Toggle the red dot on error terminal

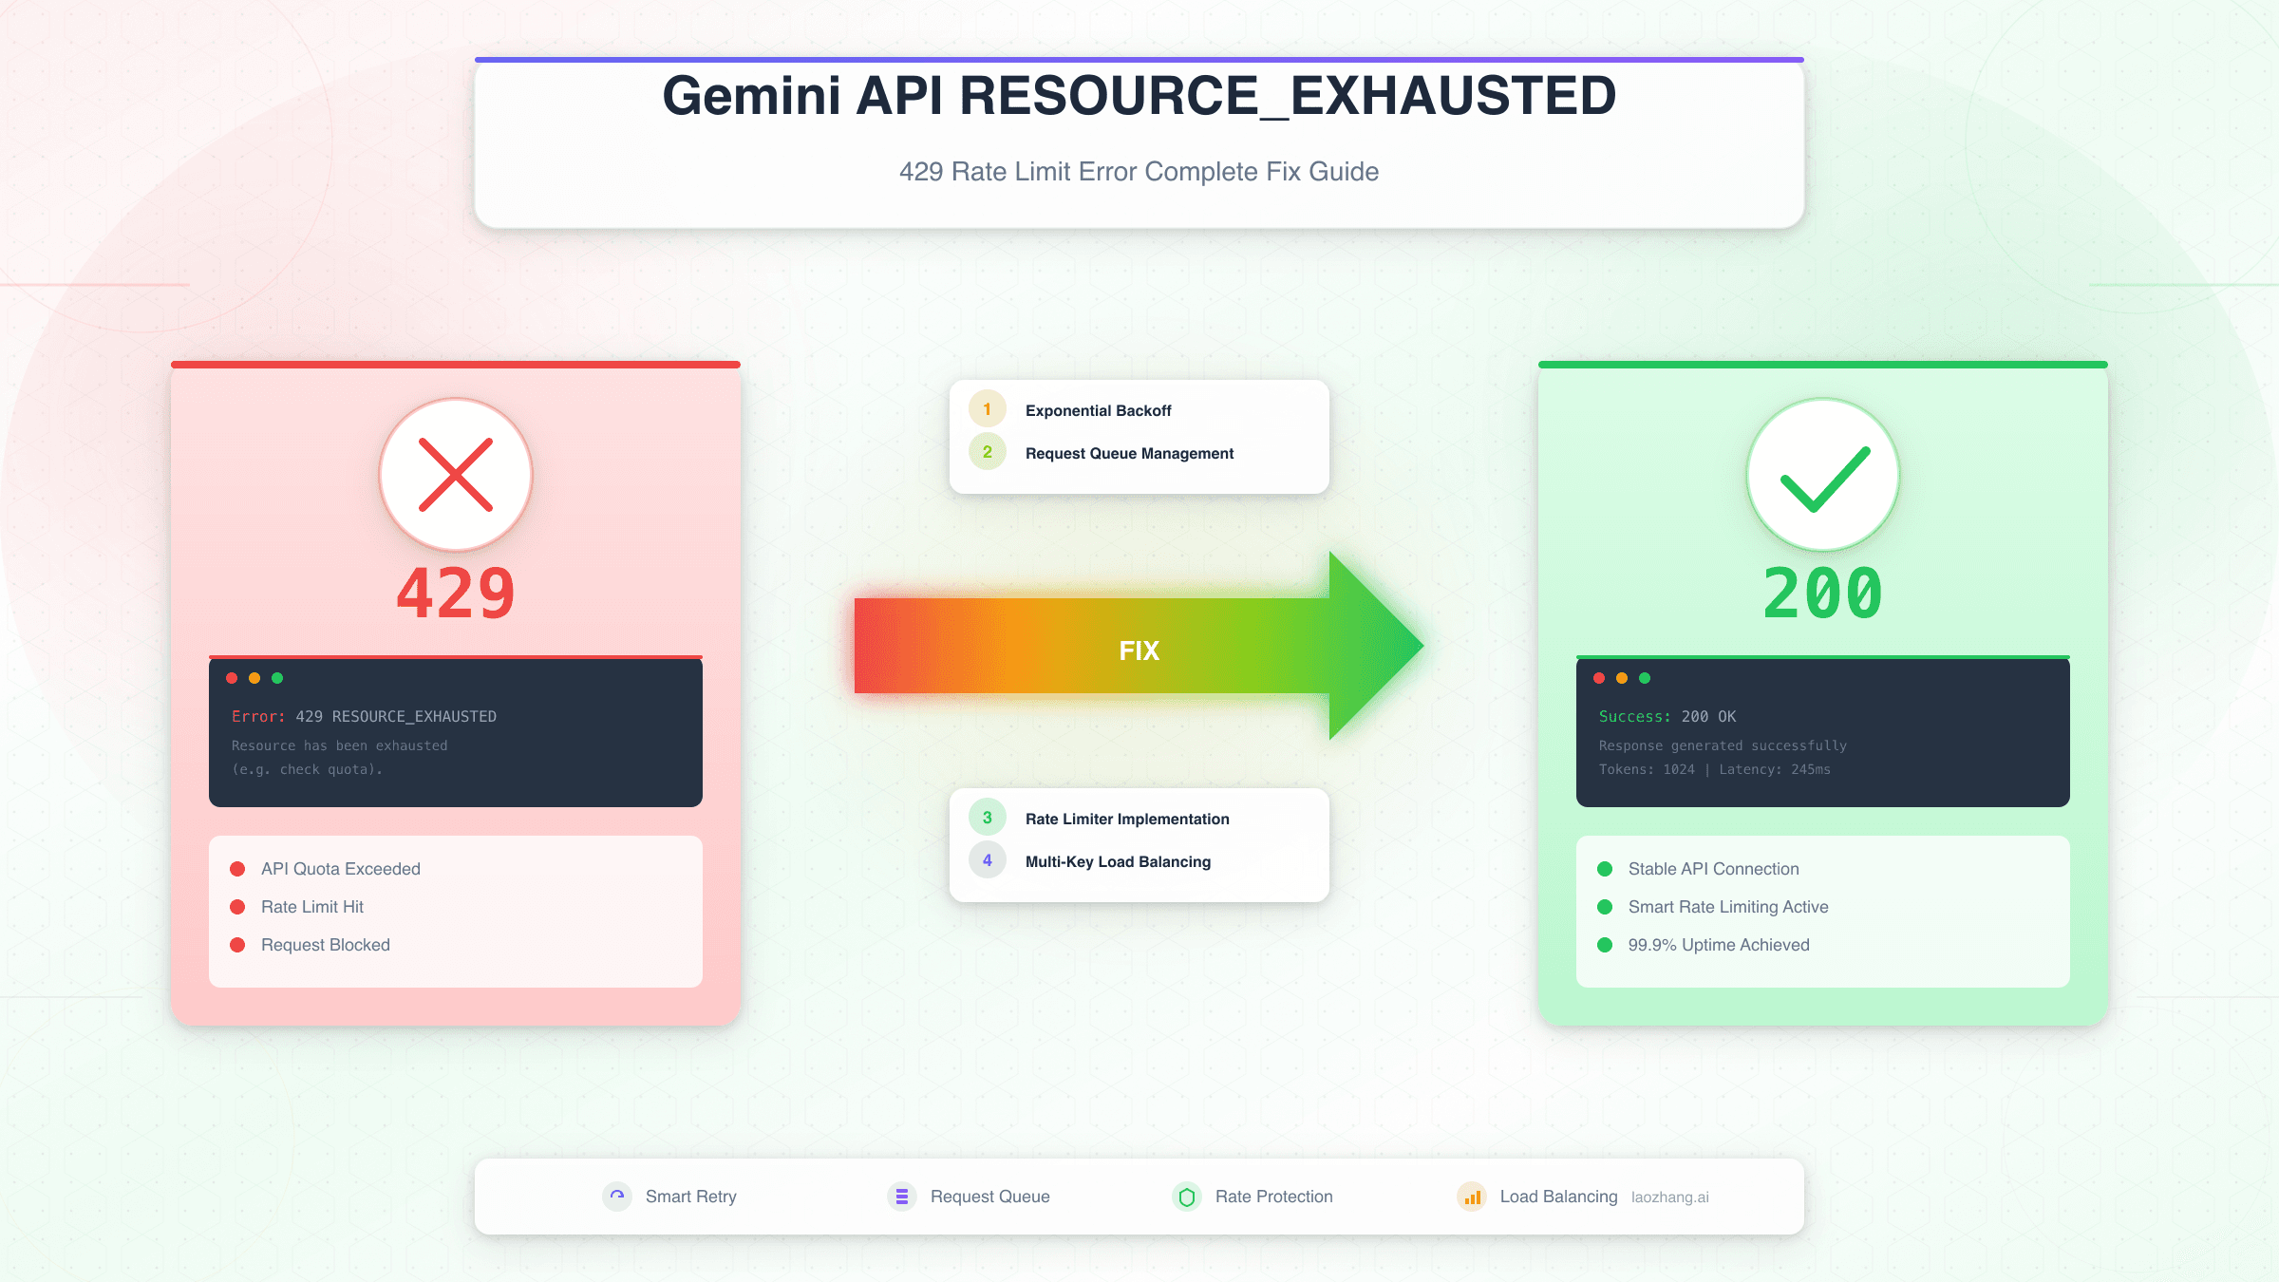(x=232, y=677)
